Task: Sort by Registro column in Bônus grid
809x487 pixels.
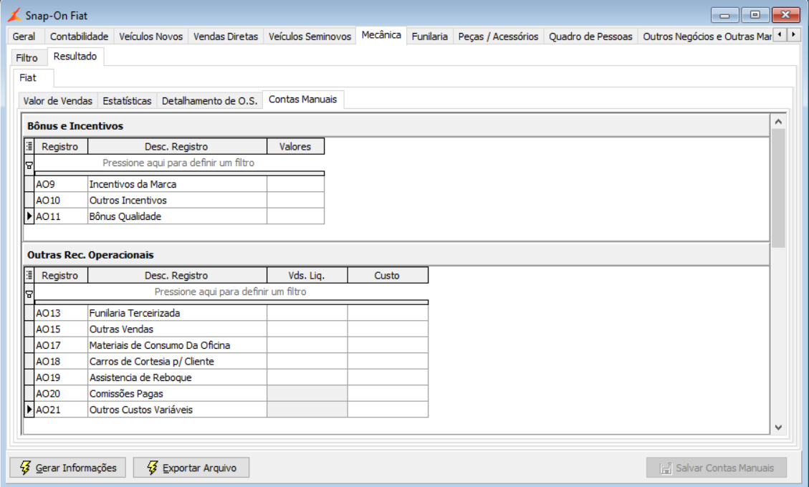Action: [x=61, y=146]
